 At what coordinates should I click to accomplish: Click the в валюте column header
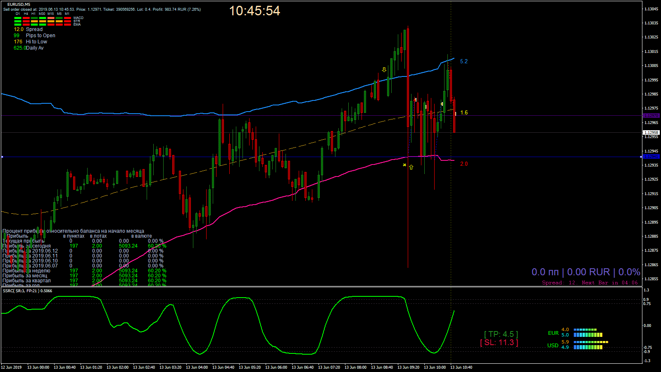coord(141,236)
